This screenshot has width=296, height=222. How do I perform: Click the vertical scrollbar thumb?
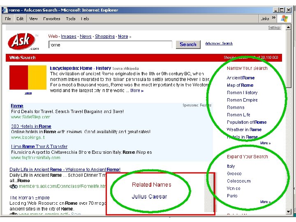coord(288,59)
